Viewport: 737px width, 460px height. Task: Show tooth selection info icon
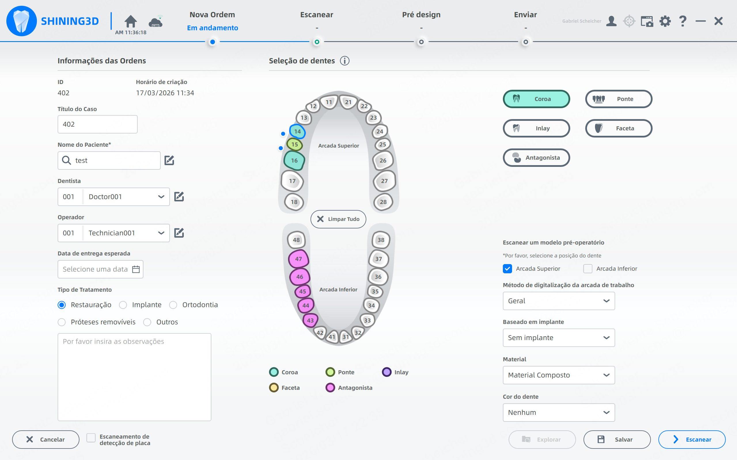(344, 61)
